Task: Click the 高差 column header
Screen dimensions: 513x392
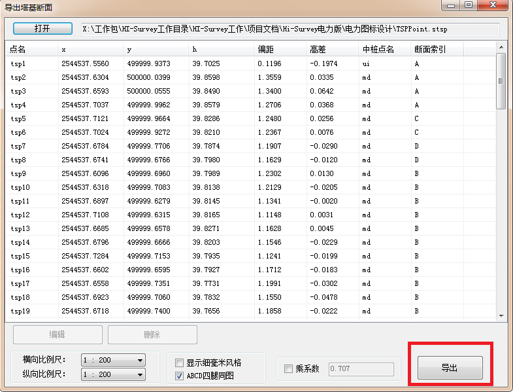Action: point(333,49)
